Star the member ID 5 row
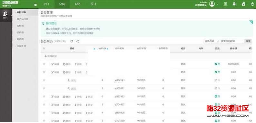256x123 pixels. [44, 104]
